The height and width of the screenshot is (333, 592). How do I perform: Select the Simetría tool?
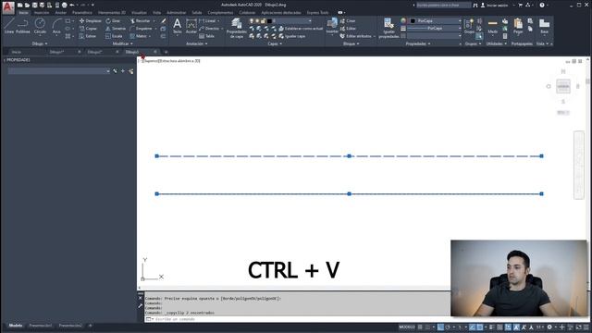pyautogui.click(x=116, y=29)
